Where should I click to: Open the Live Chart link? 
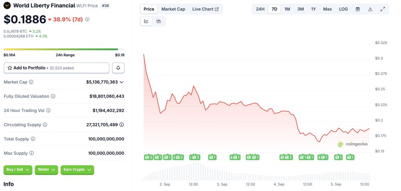(205, 9)
